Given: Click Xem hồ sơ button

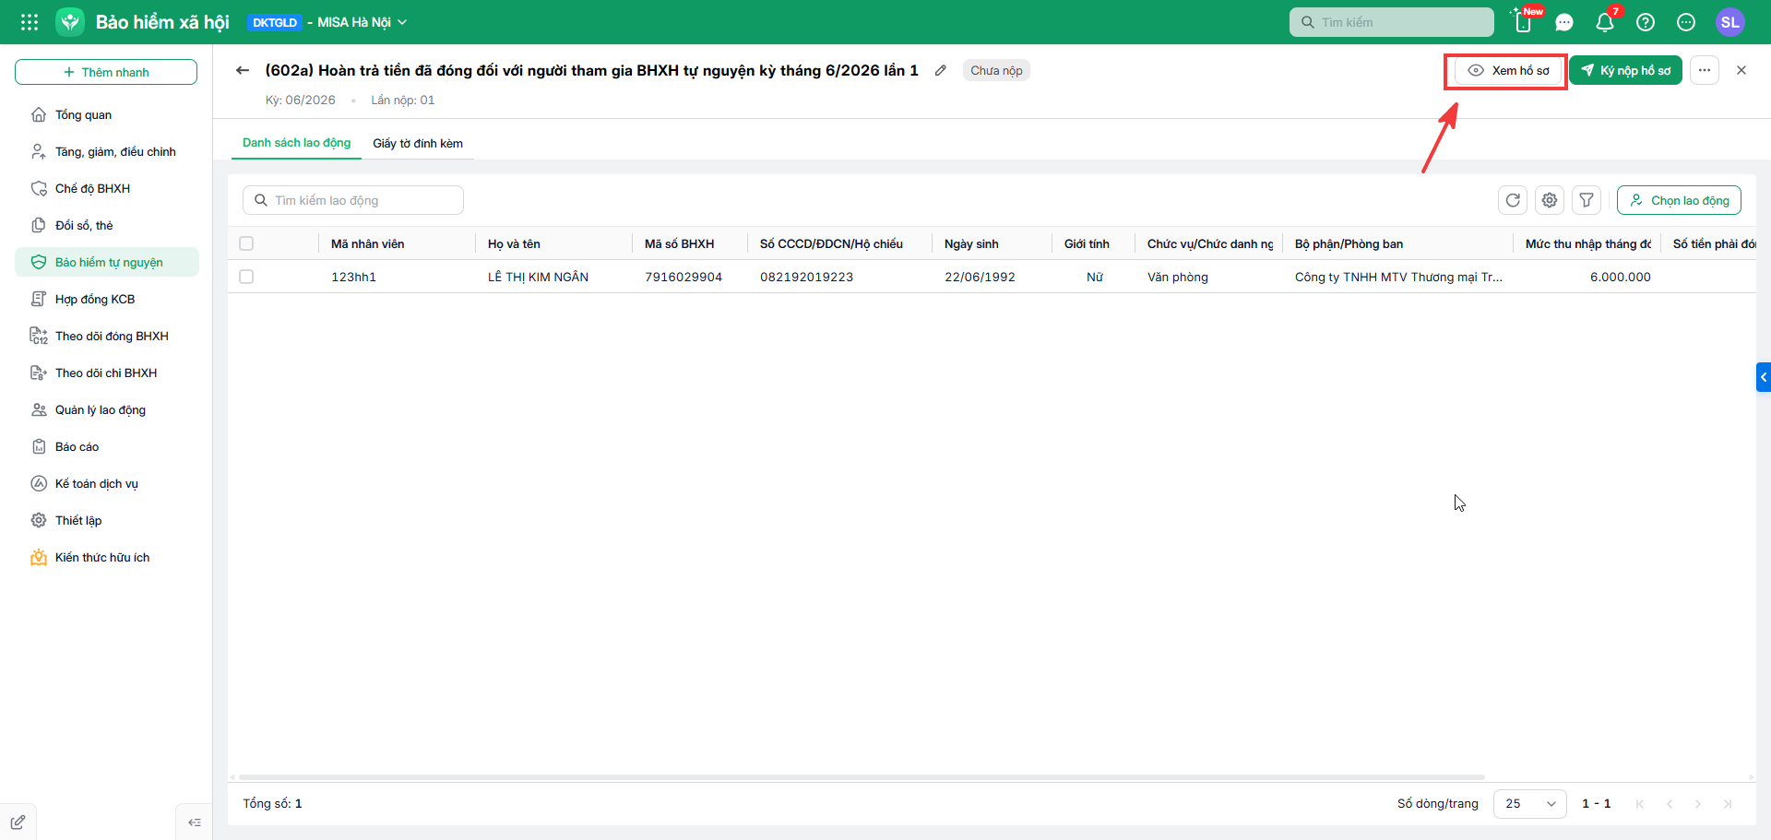Looking at the screenshot, I should (x=1508, y=70).
